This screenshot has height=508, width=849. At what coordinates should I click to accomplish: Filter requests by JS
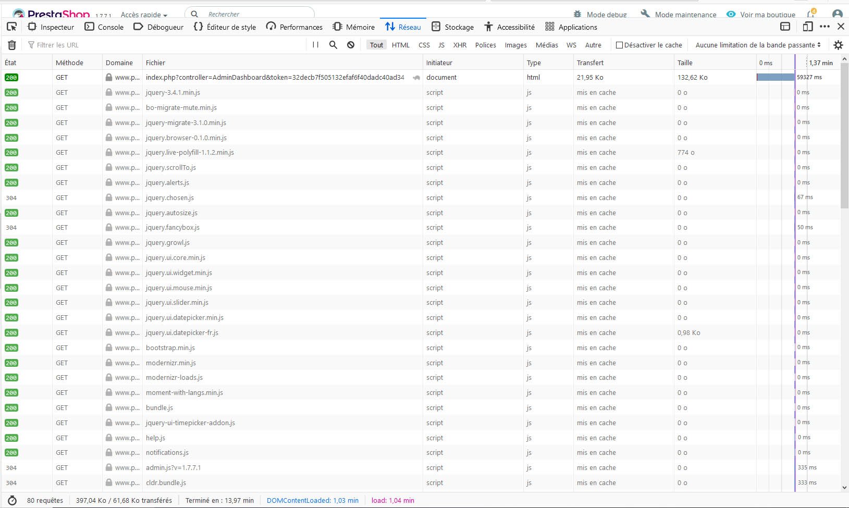[441, 45]
